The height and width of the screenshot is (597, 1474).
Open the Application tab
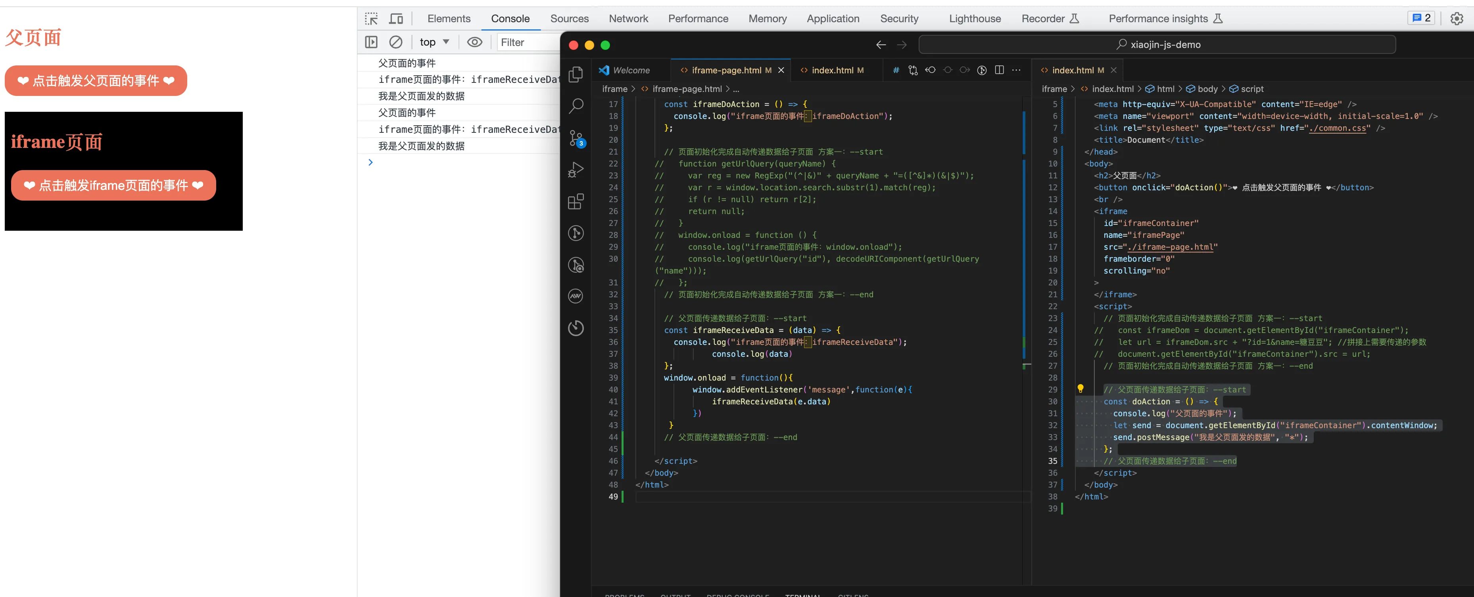[833, 19]
